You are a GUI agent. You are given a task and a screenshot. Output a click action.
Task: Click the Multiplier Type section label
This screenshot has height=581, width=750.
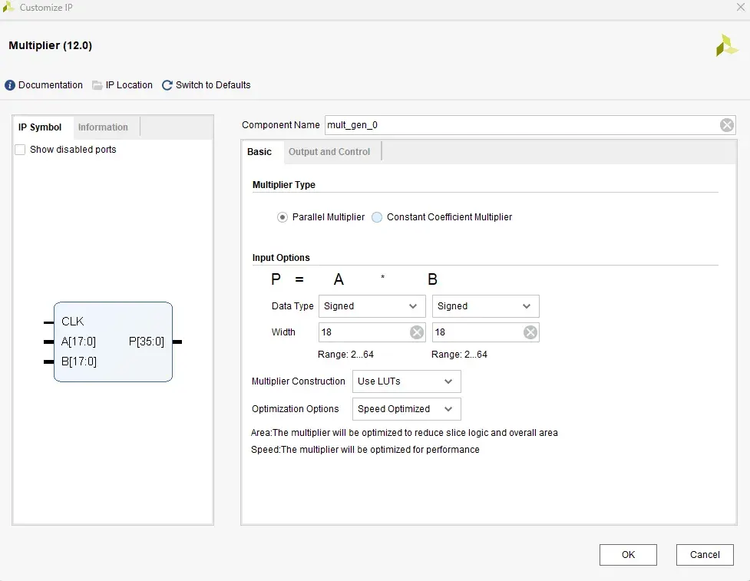(283, 184)
